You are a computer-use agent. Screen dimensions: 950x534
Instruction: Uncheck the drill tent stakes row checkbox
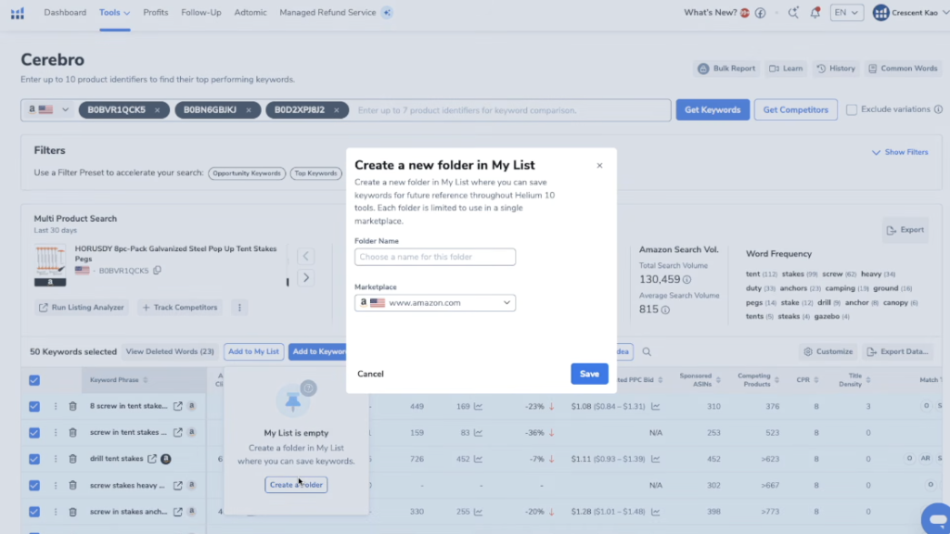click(34, 459)
